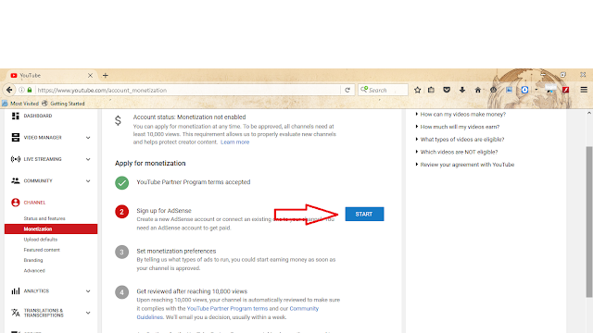593x333 pixels.
Task: Show bookmarks list icon in toolbar
Action: click(x=431, y=90)
